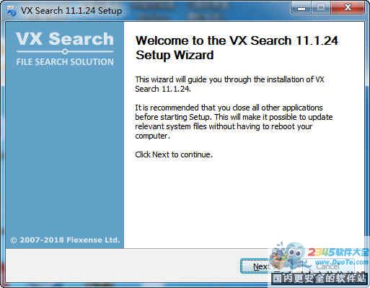Click the '© 2007-2018 Flexense Ltd.' copyright text
The image size is (370, 288).
click(x=65, y=240)
